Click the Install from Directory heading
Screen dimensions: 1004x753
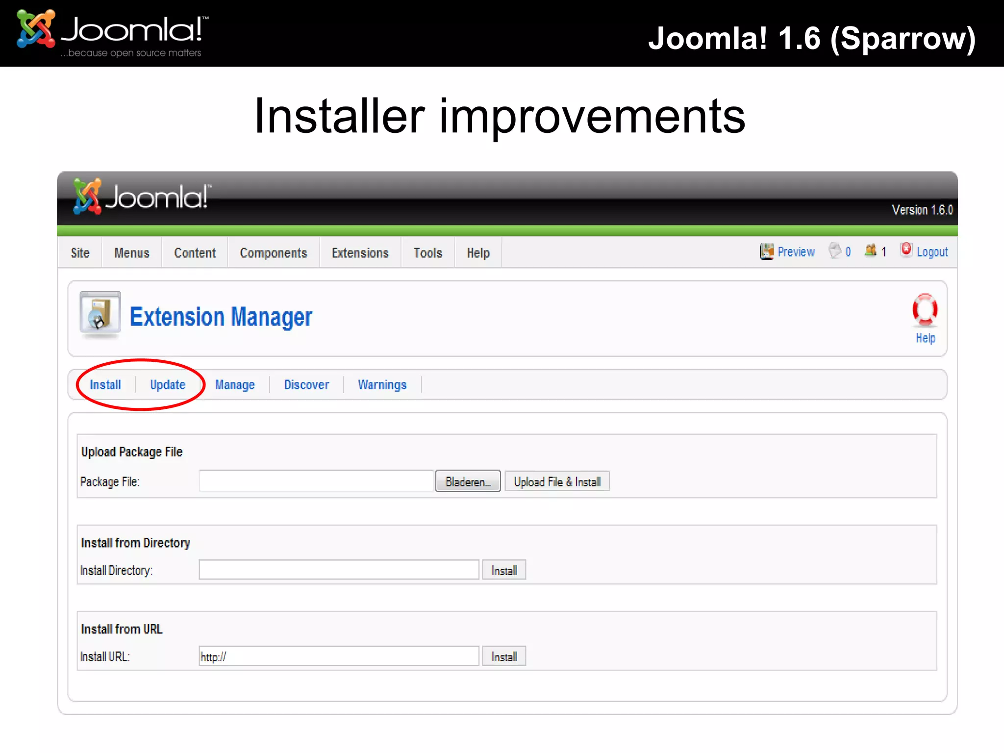[x=135, y=543]
